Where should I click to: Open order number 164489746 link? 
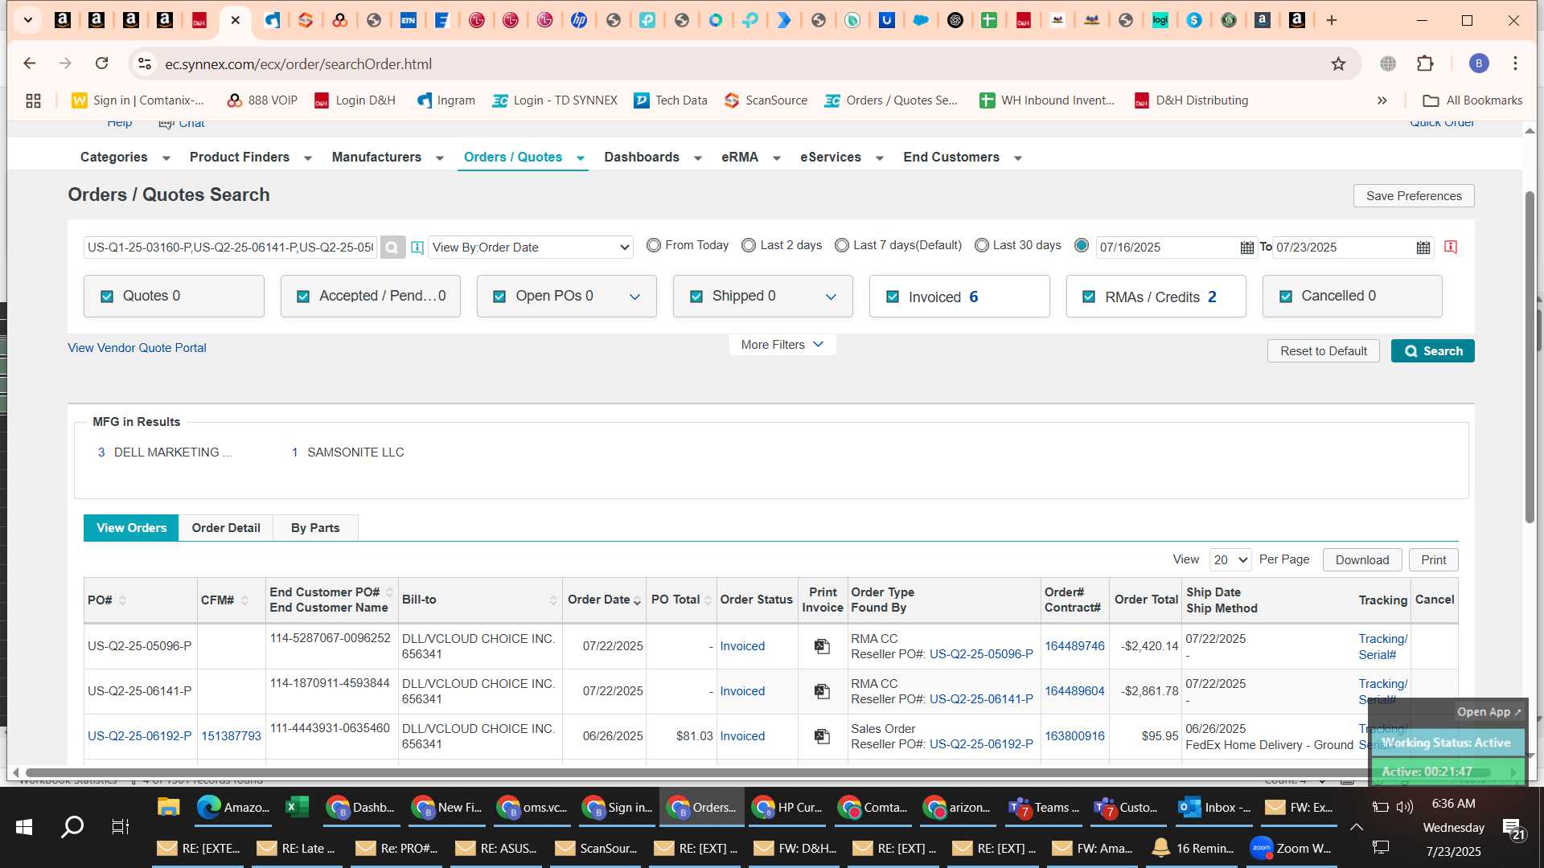point(1074,646)
